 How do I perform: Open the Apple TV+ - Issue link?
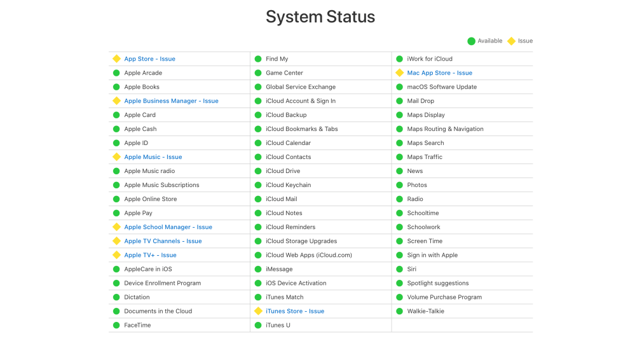[150, 255]
